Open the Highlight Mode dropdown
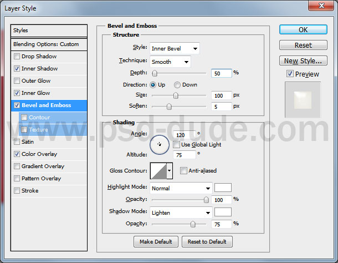Screen dimensions: 338x263 point(181,188)
